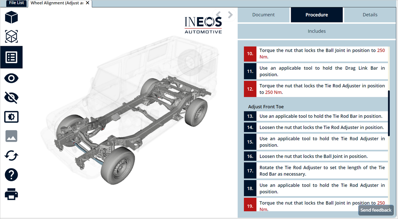Open the help question mark icon
The width and height of the screenshot is (398, 219).
(x=11, y=175)
